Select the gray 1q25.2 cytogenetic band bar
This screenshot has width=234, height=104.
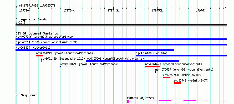tap(121, 25)
